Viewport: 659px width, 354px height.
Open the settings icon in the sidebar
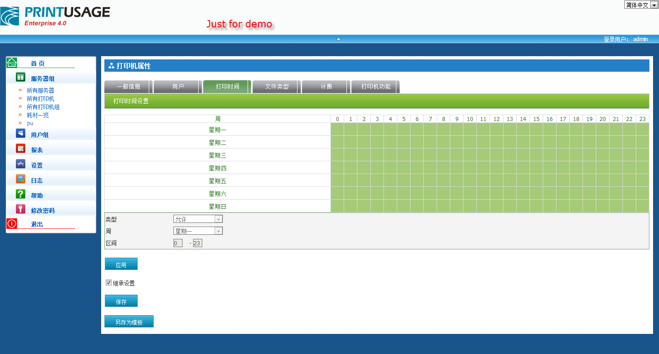click(21, 164)
